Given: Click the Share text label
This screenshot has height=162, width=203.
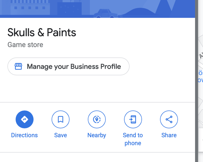Looking at the screenshot, I should pyautogui.click(x=169, y=135).
